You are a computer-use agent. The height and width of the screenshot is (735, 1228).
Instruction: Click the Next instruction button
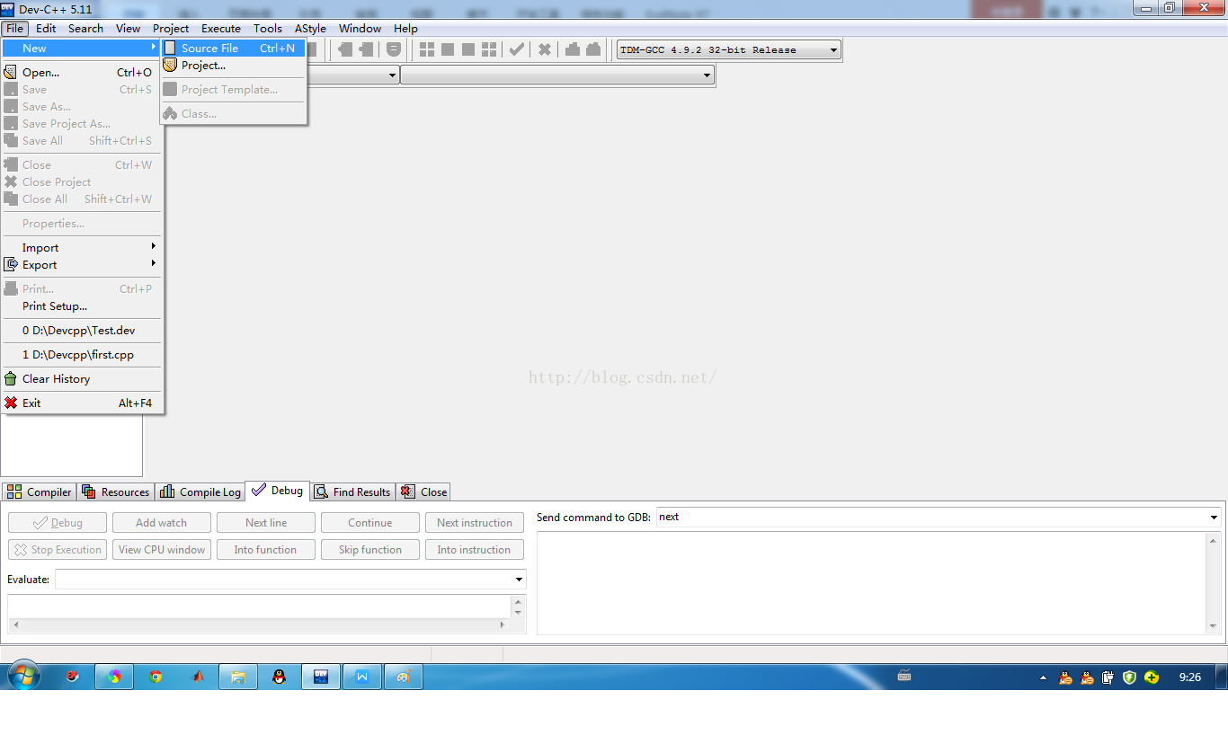point(475,523)
